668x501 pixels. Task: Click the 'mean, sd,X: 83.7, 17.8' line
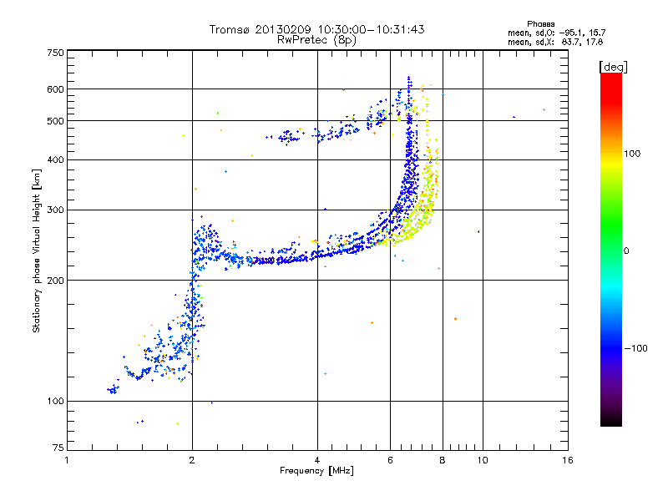pos(555,42)
